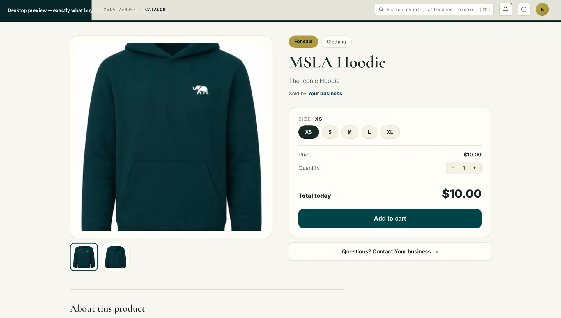Add the hoodie to cart

(x=390, y=219)
